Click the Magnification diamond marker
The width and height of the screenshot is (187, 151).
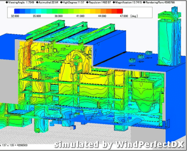point(114,2)
